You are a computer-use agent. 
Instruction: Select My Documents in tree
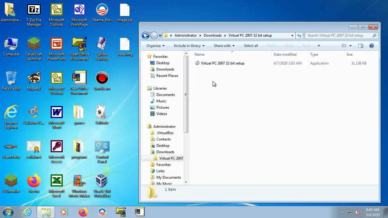(x=169, y=177)
